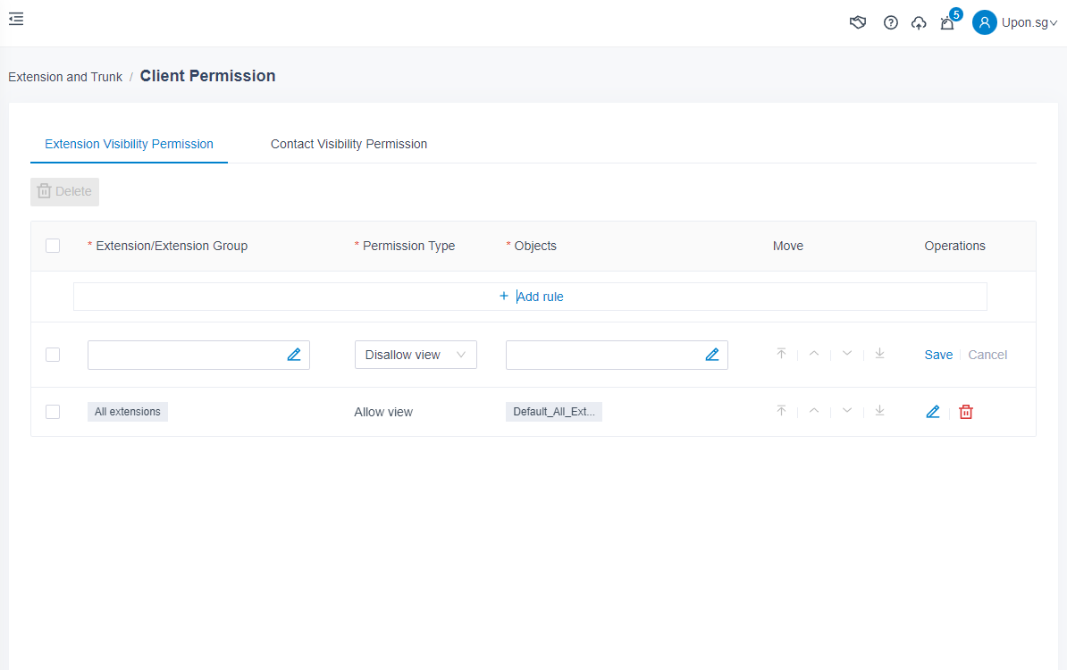Edit the All extensions rule
The height and width of the screenshot is (670, 1067).
point(933,412)
